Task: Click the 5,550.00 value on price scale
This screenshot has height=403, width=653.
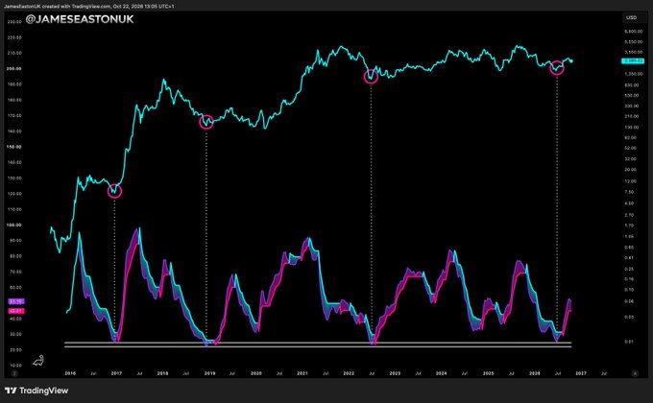Action: click(633, 42)
